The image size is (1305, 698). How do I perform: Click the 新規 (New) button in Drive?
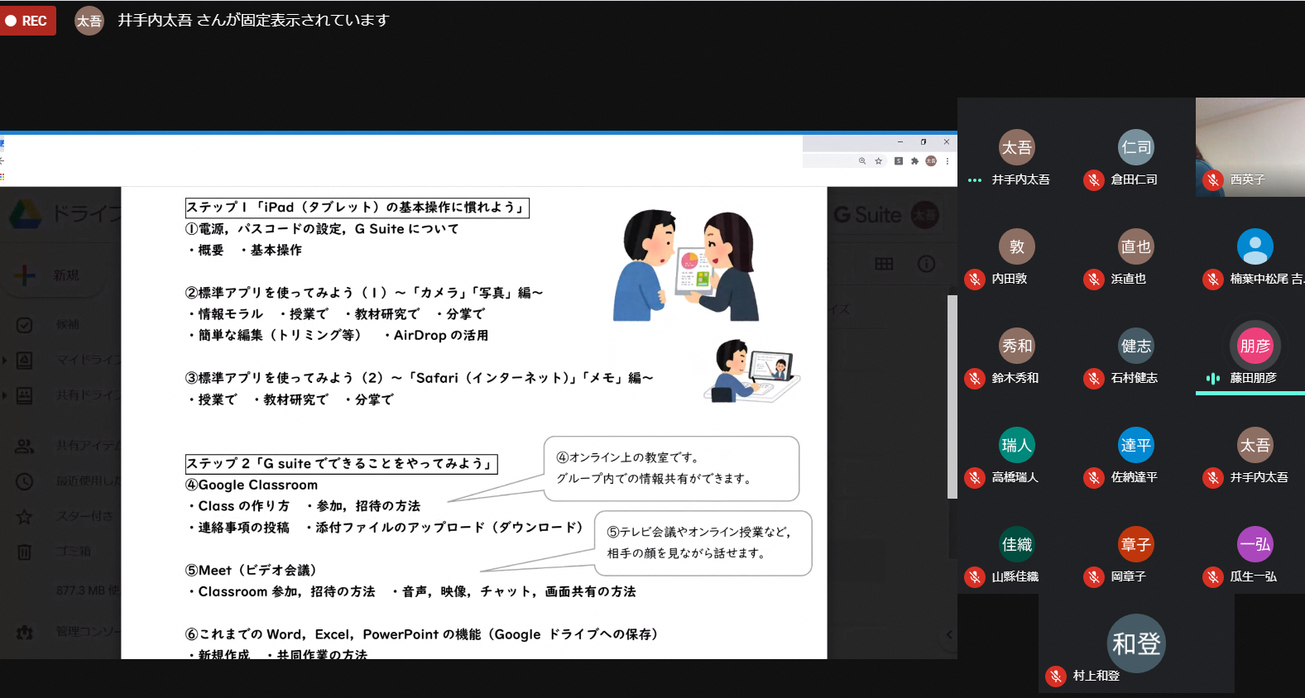coord(55,275)
